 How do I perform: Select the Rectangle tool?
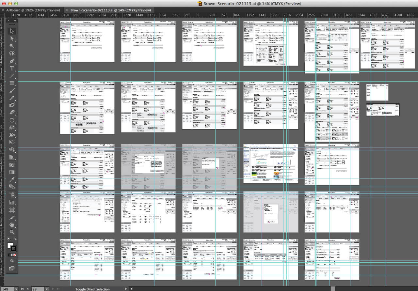(12, 83)
